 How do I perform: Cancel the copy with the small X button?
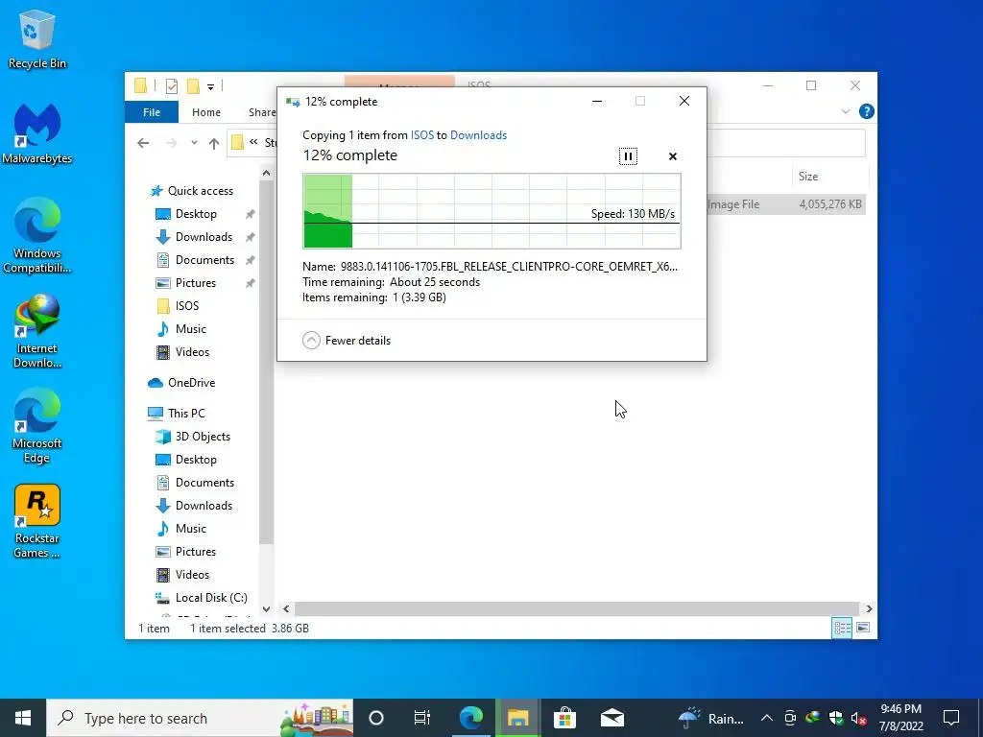click(673, 156)
